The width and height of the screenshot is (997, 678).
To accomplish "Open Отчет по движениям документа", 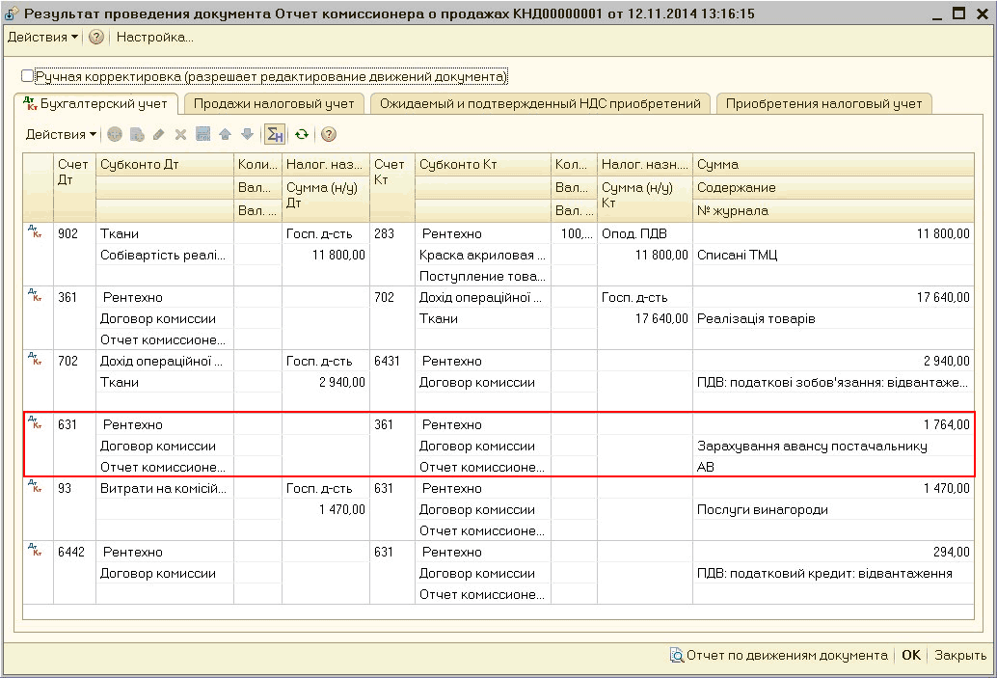I will (x=779, y=655).
